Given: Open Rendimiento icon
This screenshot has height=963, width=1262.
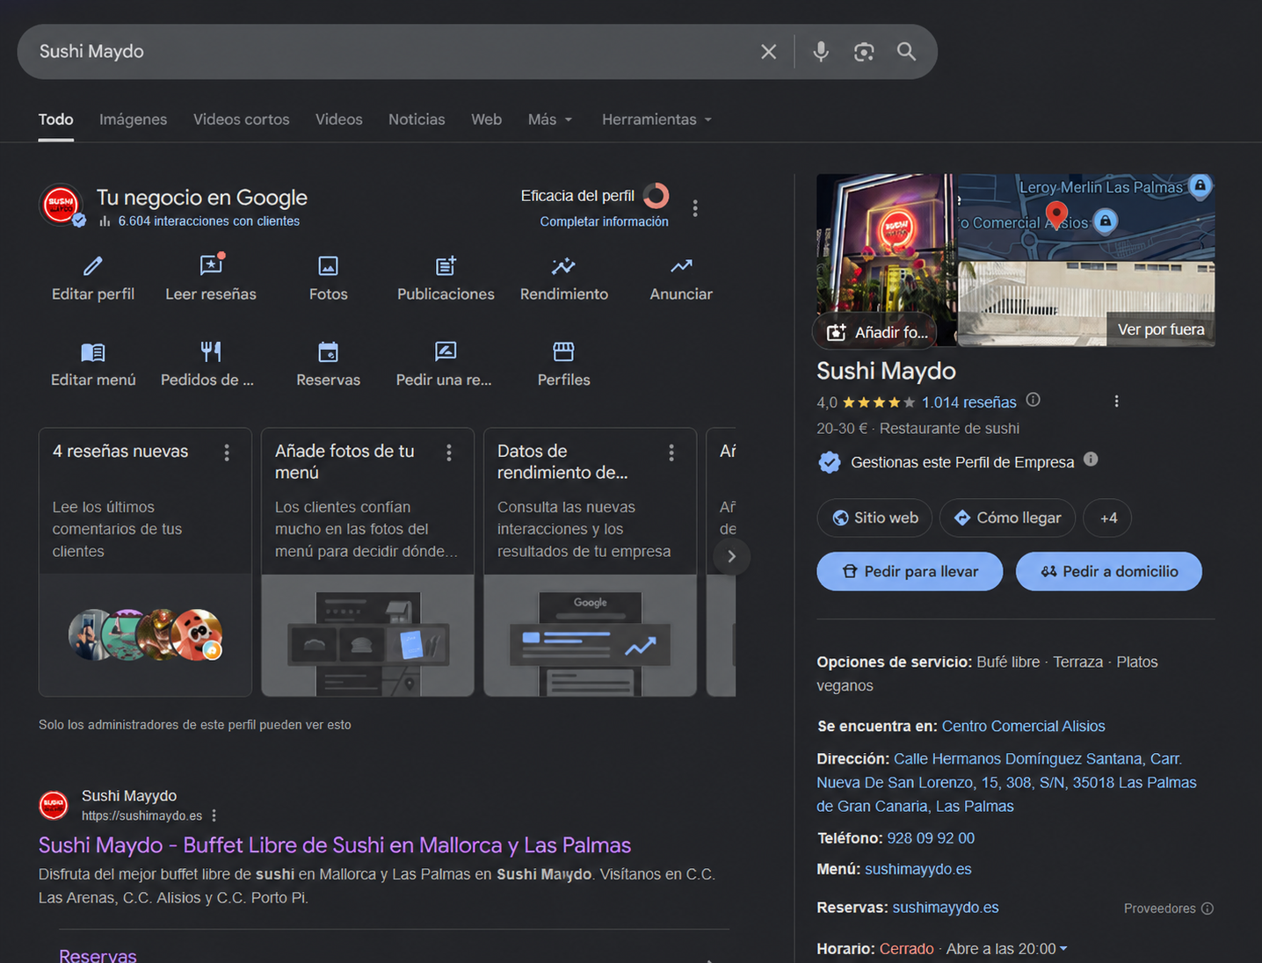Looking at the screenshot, I should click(563, 265).
